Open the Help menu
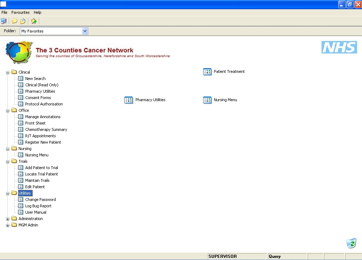The image size is (362, 260). 37,12
